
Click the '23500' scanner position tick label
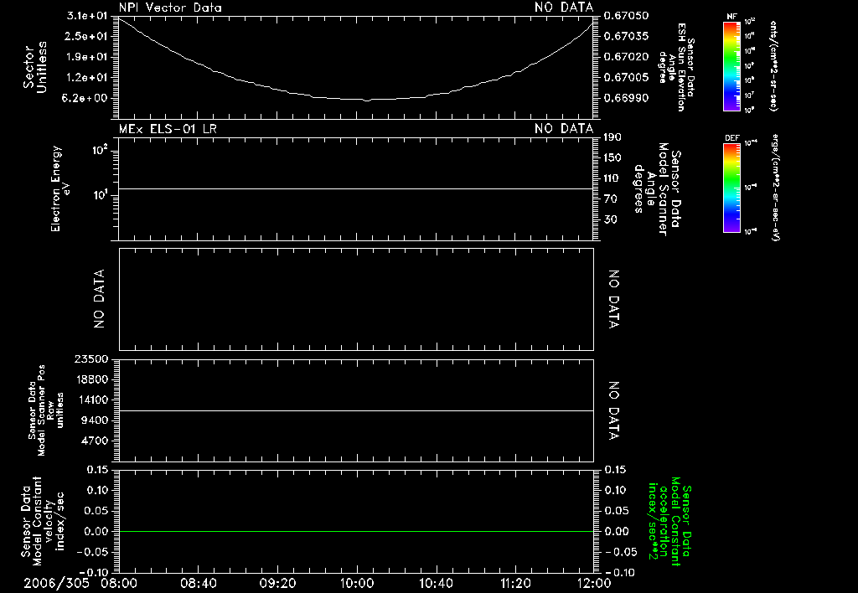tap(90, 359)
